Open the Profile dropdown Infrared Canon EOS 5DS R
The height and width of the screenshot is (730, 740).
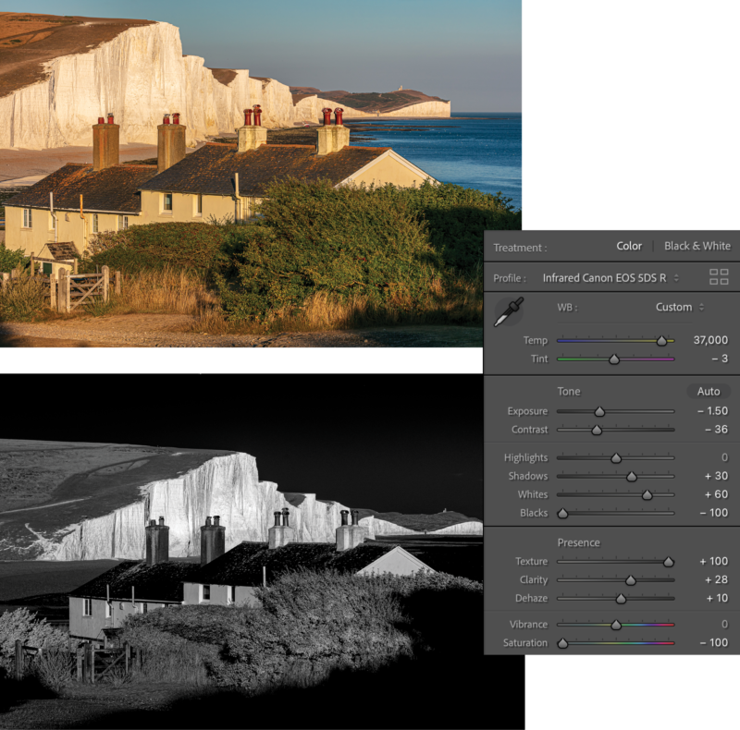coord(610,278)
